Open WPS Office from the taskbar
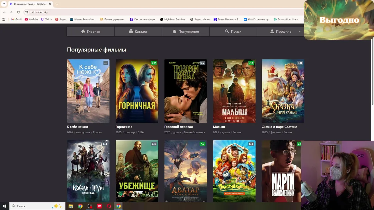Image resolution: width=374 pixels, height=210 pixels. click(x=99, y=206)
